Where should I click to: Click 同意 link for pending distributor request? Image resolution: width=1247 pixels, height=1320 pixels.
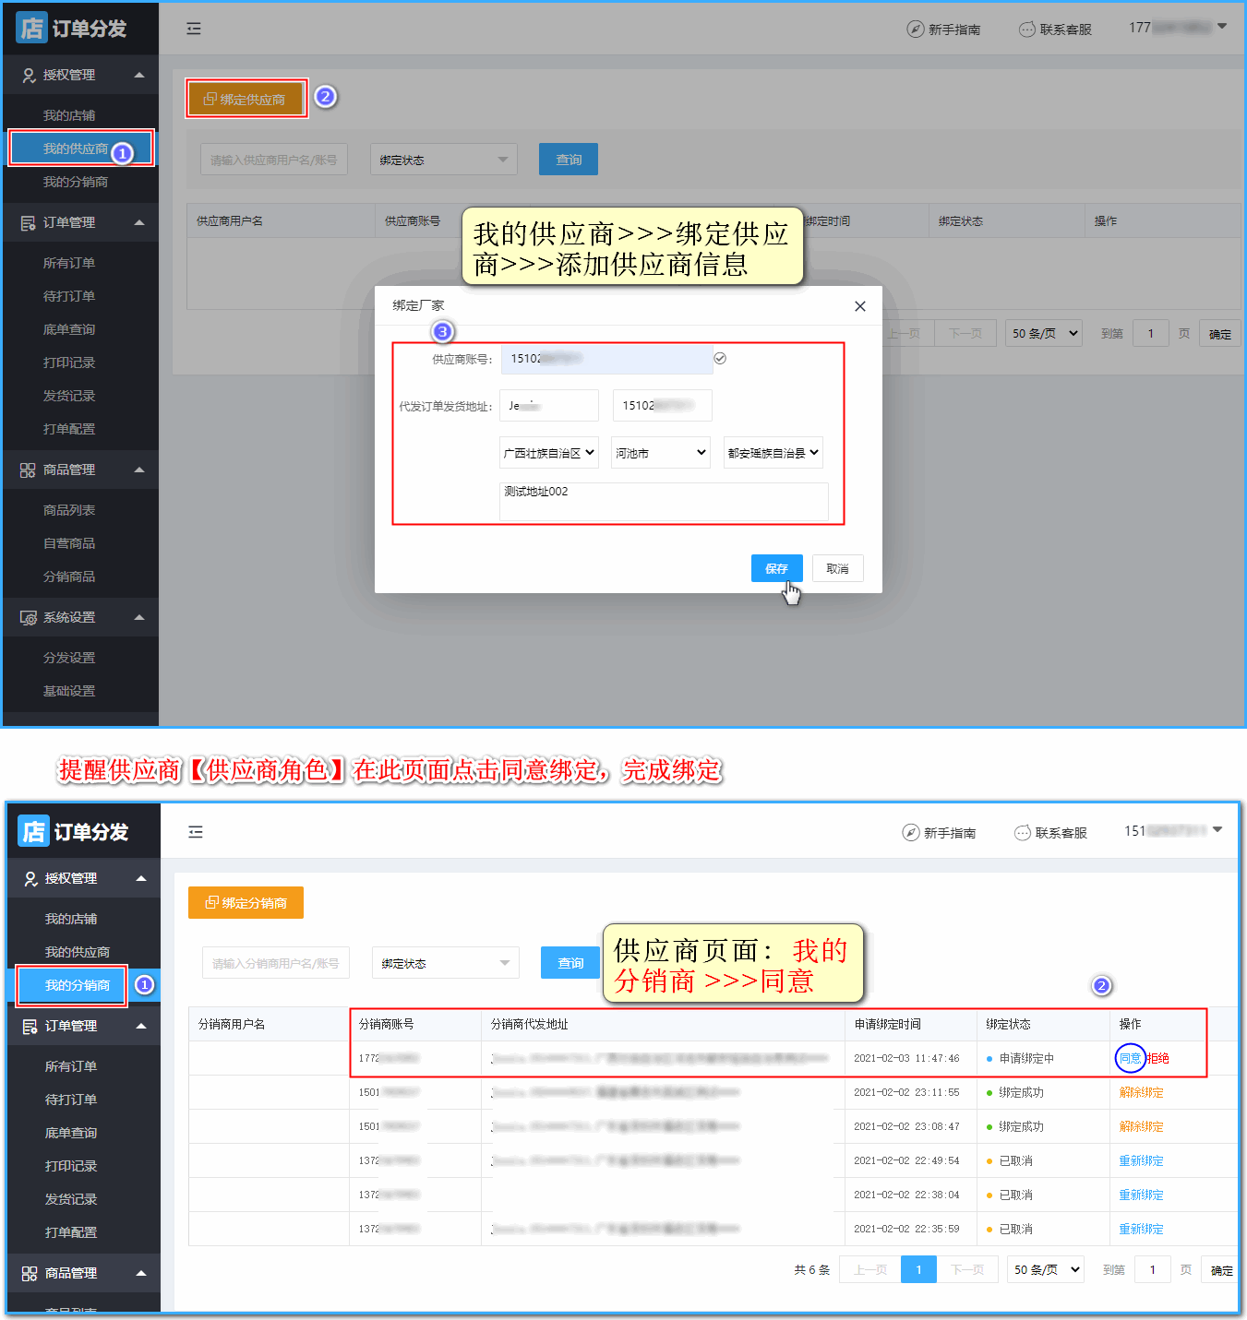pyautogui.click(x=1130, y=1058)
